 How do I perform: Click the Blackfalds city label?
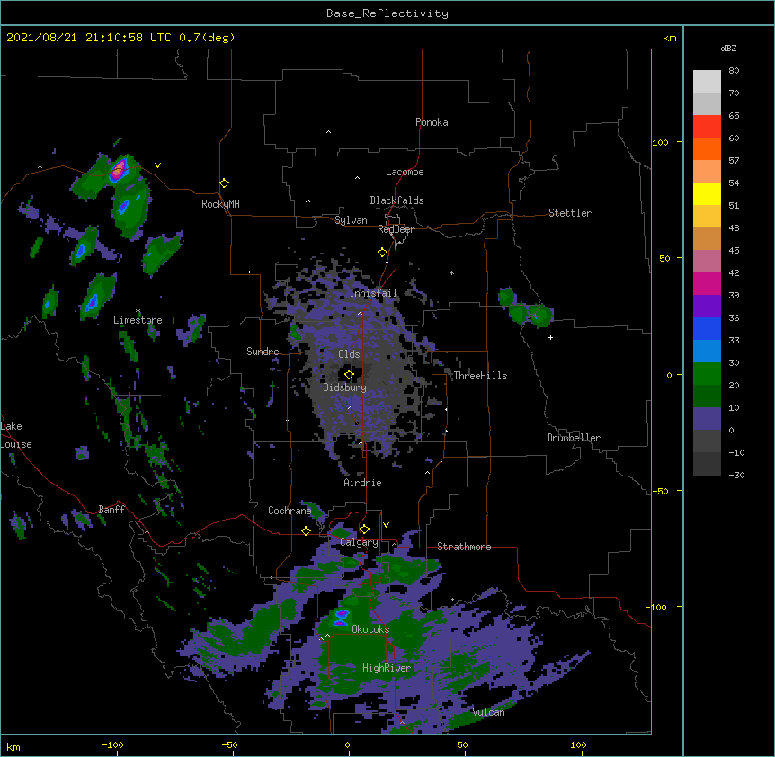tap(396, 200)
